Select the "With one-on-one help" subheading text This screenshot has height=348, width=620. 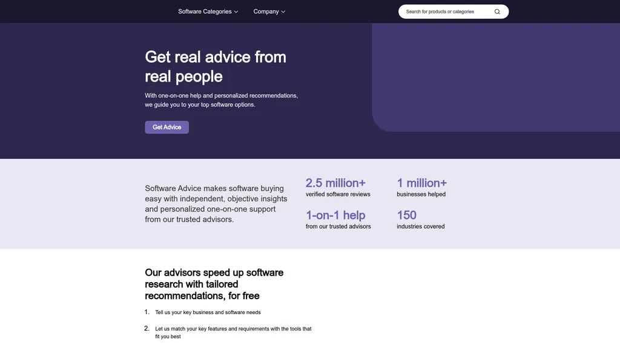click(x=222, y=100)
